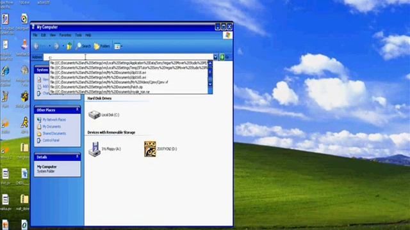This screenshot has height=230, width=410.
Task: Click the Hard Disk Drives group heading
Action: [x=99, y=98]
